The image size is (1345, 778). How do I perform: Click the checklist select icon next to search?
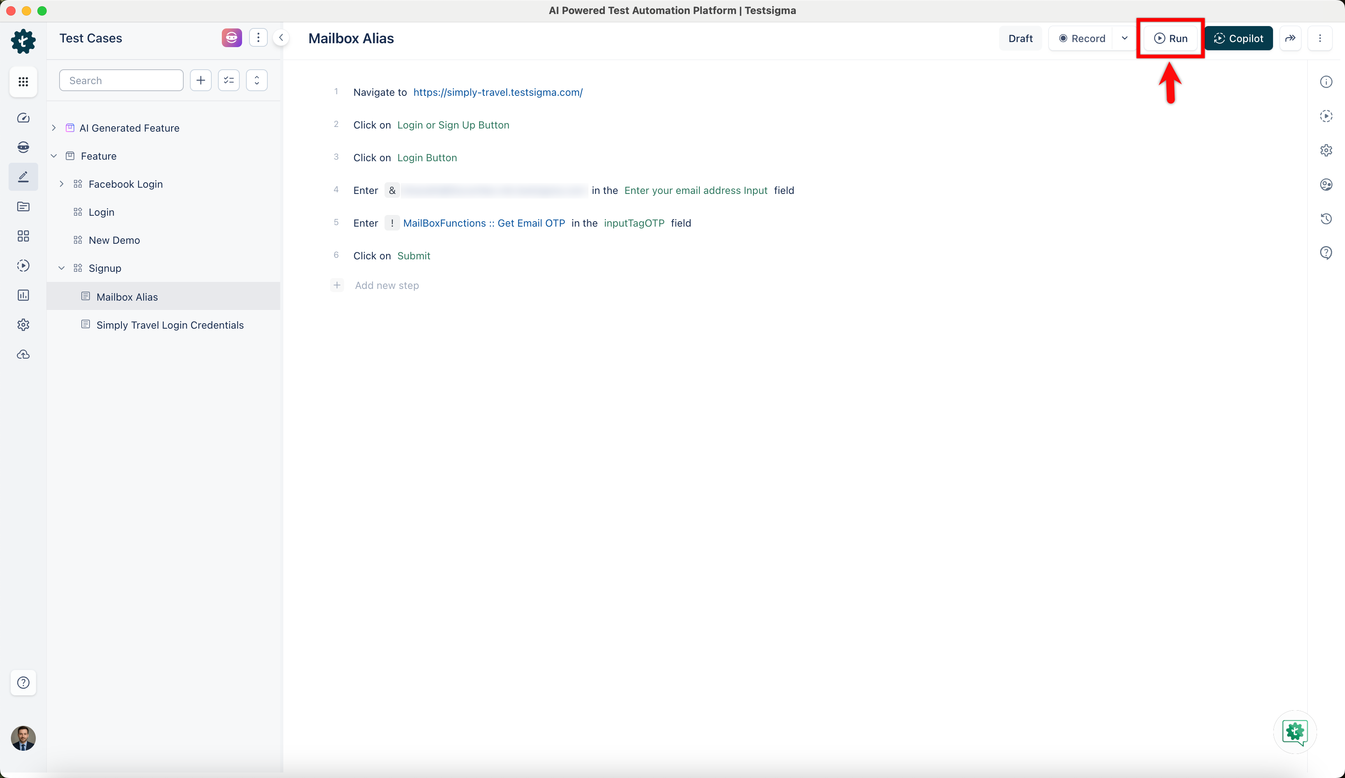pyautogui.click(x=229, y=80)
